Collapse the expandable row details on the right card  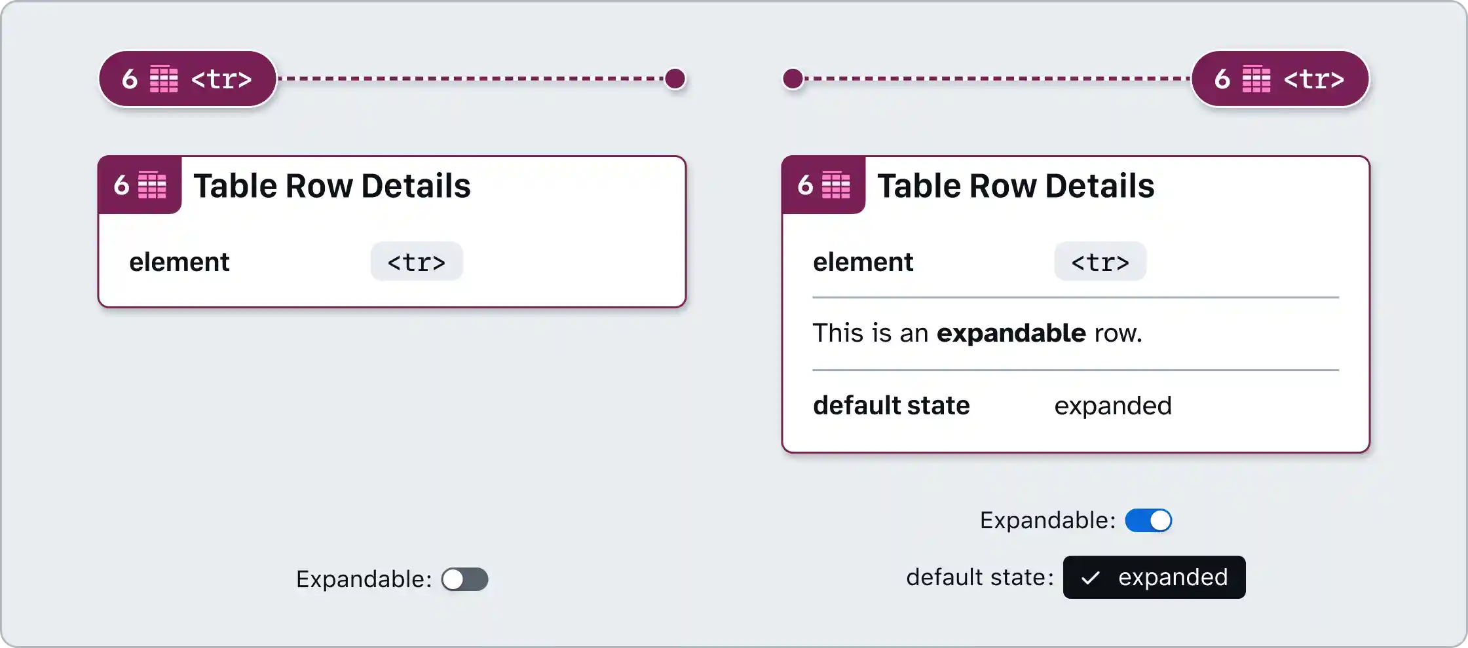[x=1148, y=520]
